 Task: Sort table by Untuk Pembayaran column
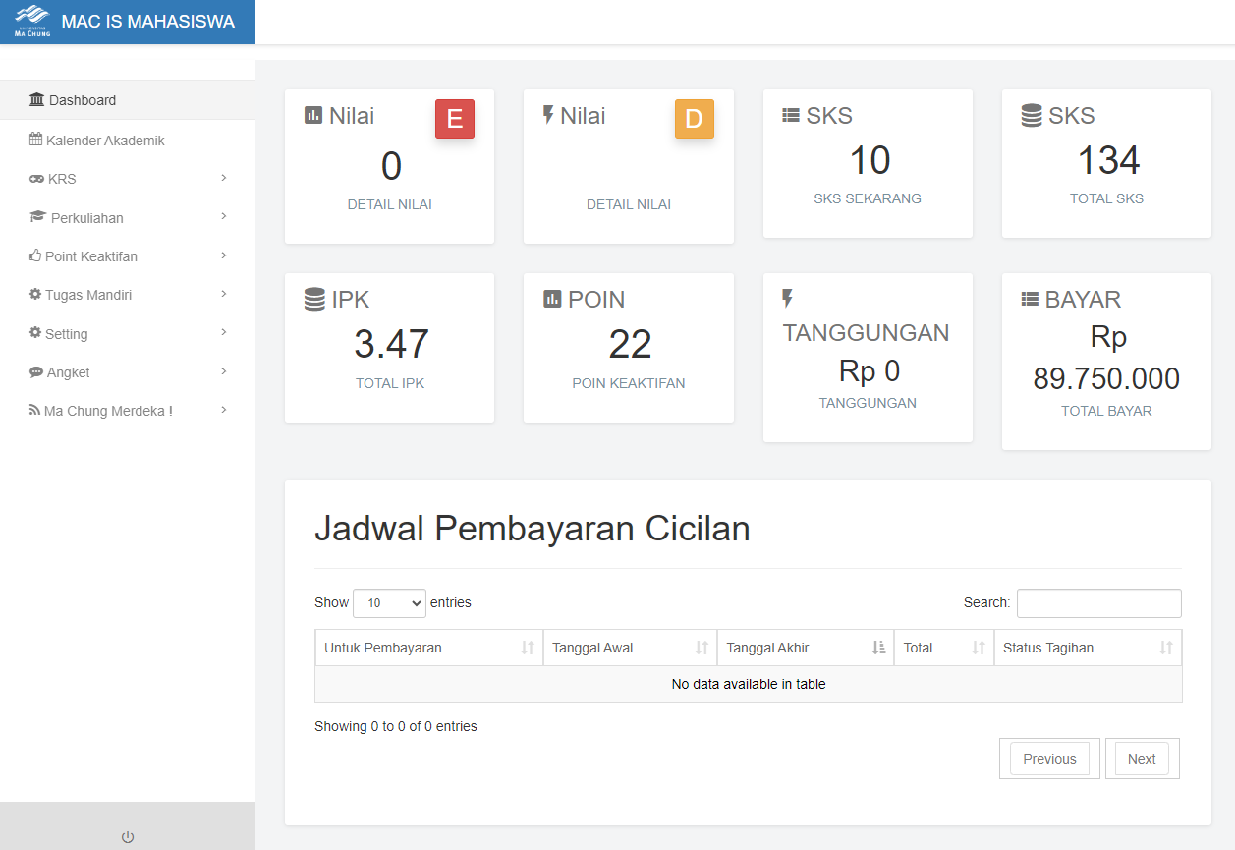pos(428,648)
